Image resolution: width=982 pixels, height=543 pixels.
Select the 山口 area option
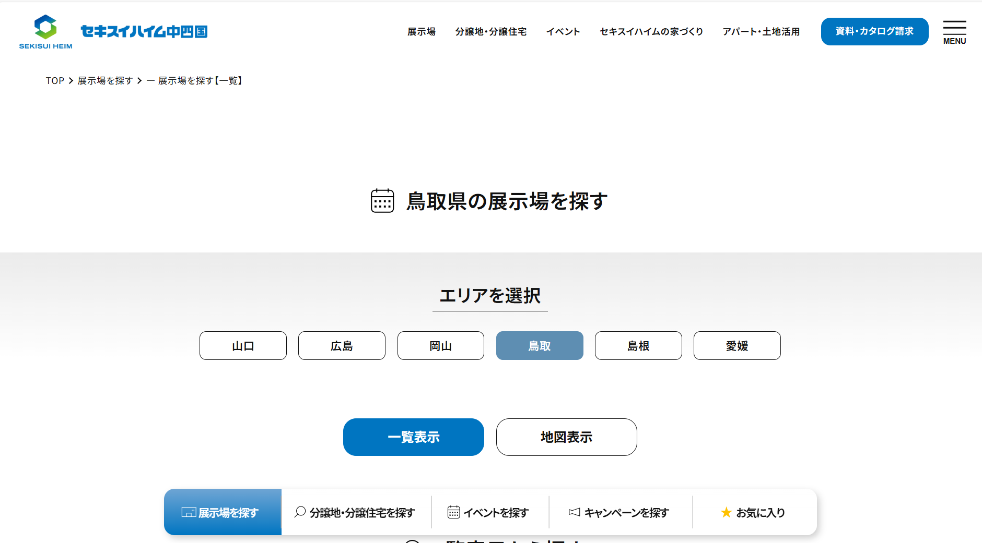[243, 346]
